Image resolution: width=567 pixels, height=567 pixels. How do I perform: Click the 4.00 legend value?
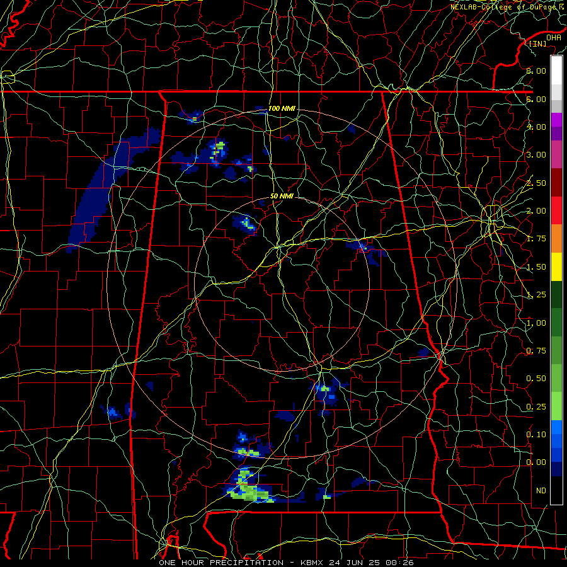click(x=536, y=127)
